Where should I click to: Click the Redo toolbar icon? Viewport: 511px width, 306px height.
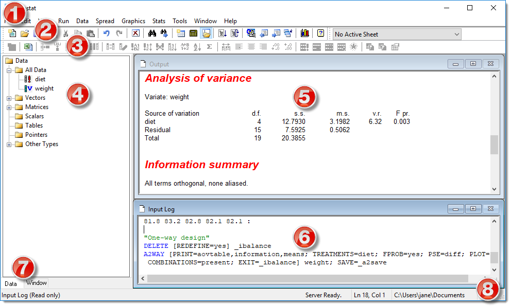[x=120, y=33]
